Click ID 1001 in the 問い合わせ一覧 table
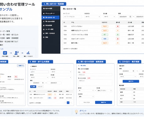The image size is (144, 119). 65,43
